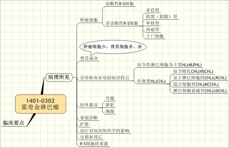Click the 多倍型 leaf node

(x=153, y=10)
